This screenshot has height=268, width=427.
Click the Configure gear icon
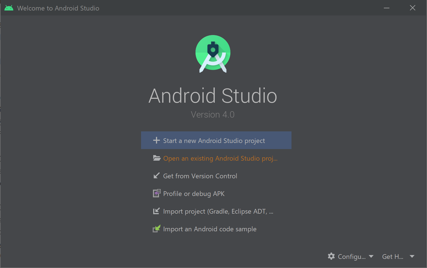(x=331, y=256)
